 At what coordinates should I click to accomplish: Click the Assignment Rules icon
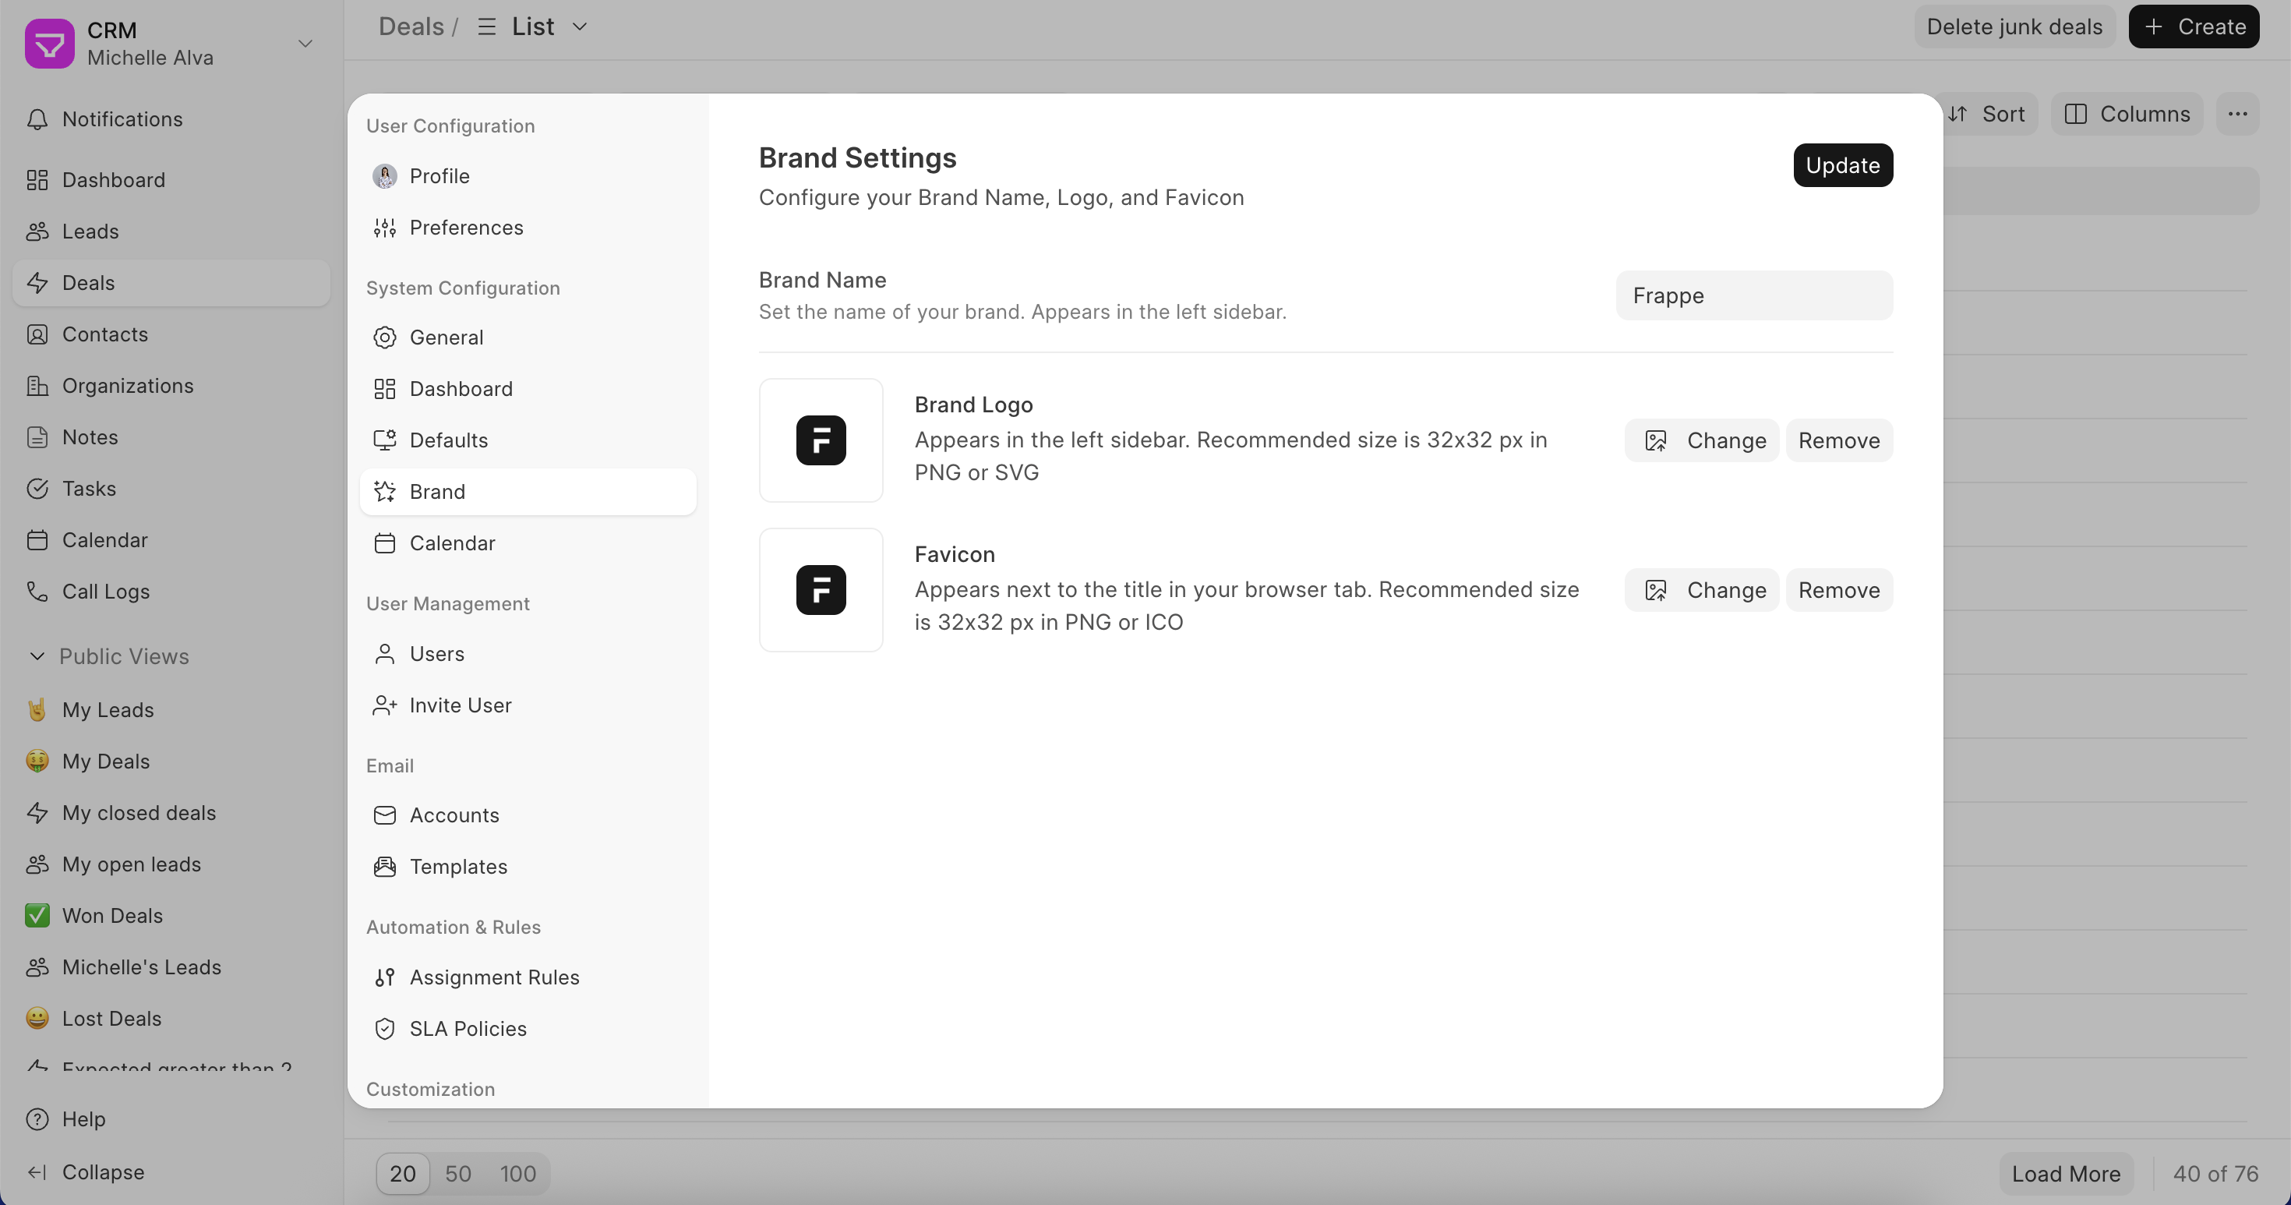point(384,977)
